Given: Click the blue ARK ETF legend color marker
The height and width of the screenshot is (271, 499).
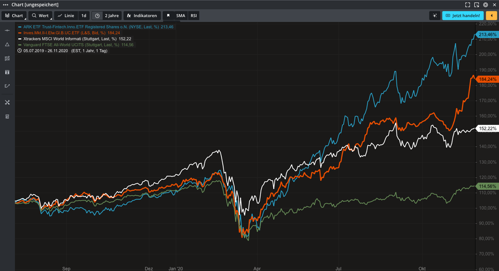Looking at the screenshot, I should coord(20,26).
